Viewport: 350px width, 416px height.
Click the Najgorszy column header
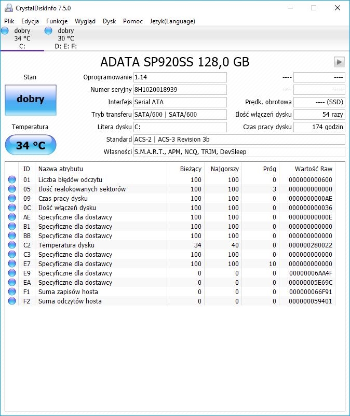pos(223,169)
